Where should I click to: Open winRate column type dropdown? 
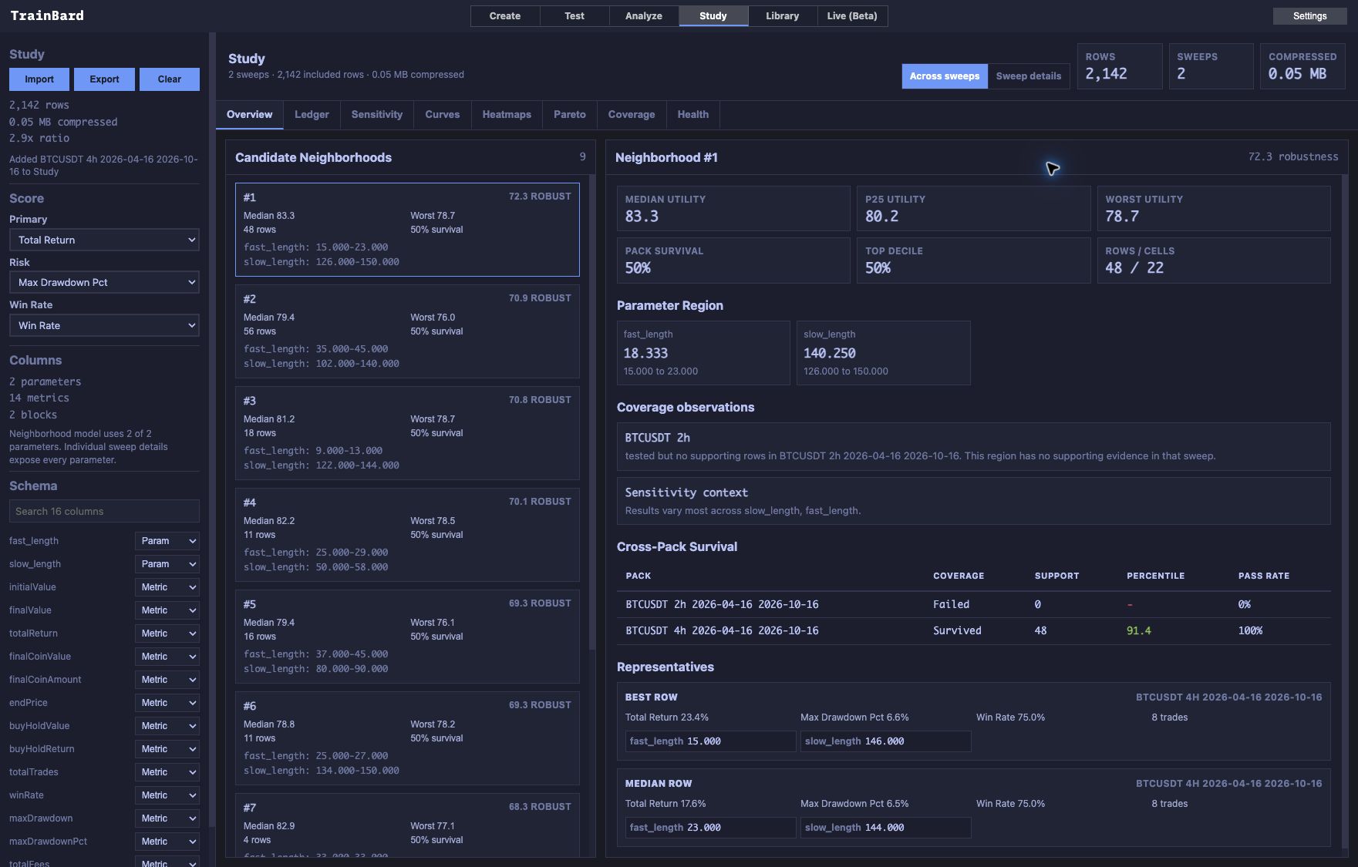click(x=167, y=795)
